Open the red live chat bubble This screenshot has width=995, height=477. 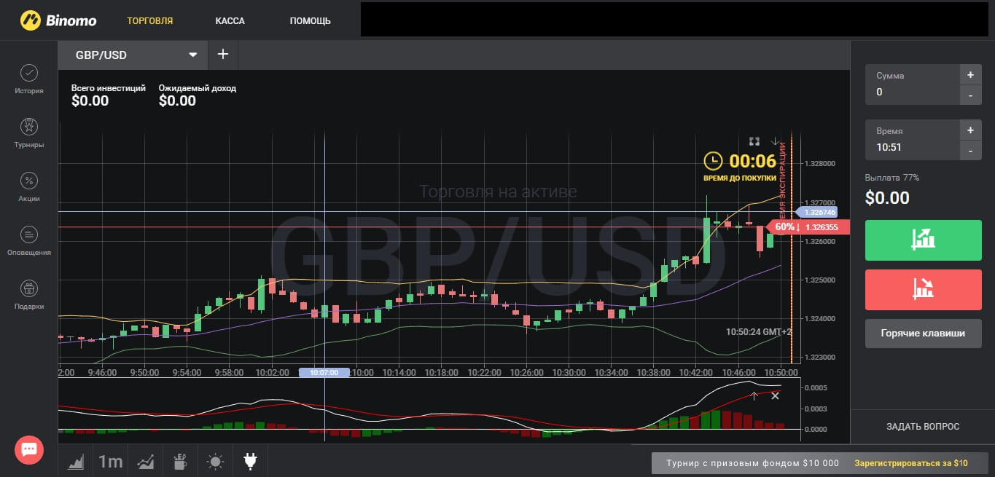pyautogui.click(x=29, y=449)
